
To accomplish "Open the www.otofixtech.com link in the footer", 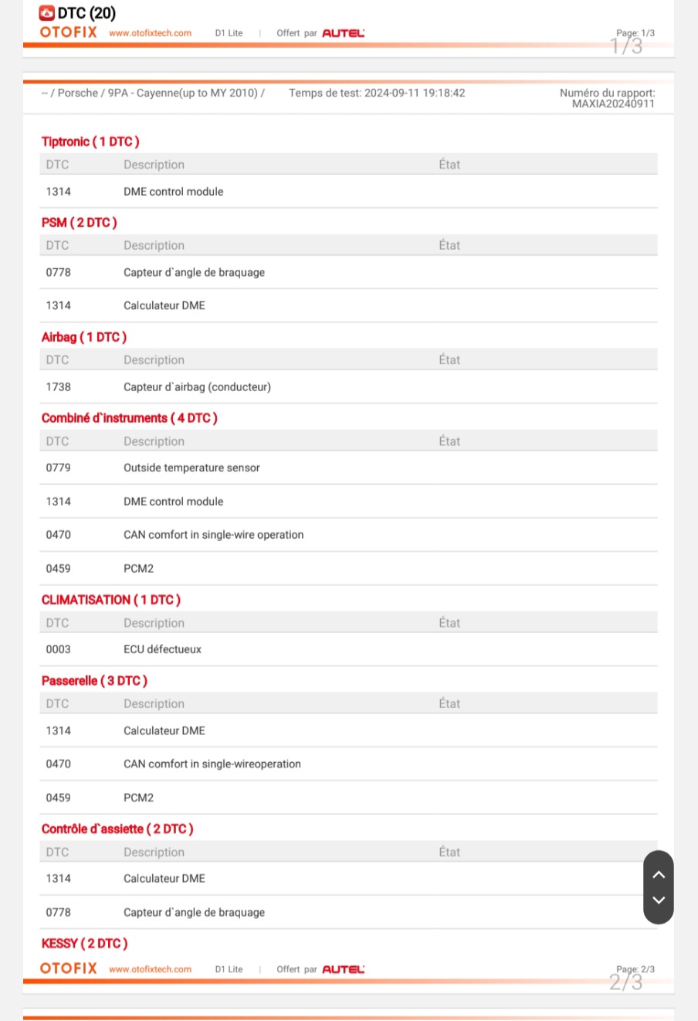I will click(x=150, y=969).
